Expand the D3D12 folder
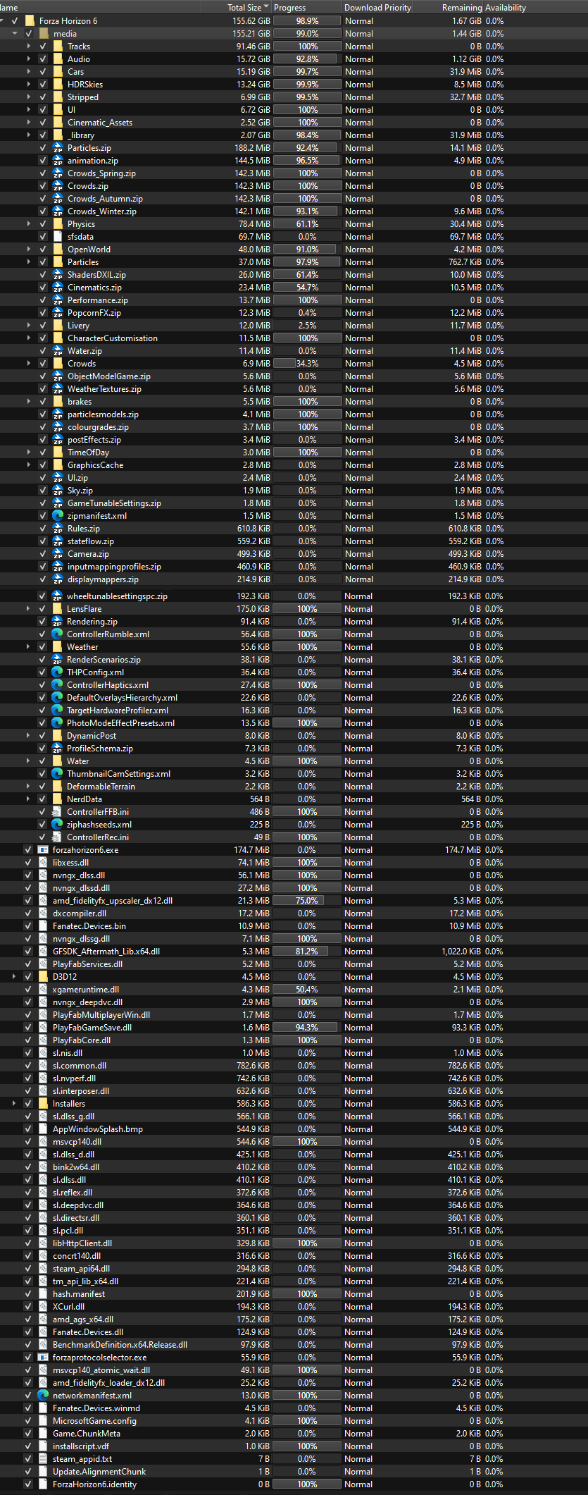This screenshot has height=1495, width=588. [14, 977]
